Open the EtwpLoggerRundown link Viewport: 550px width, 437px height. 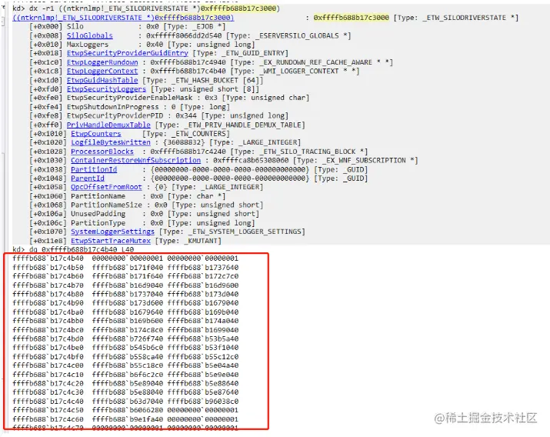tap(102, 62)
